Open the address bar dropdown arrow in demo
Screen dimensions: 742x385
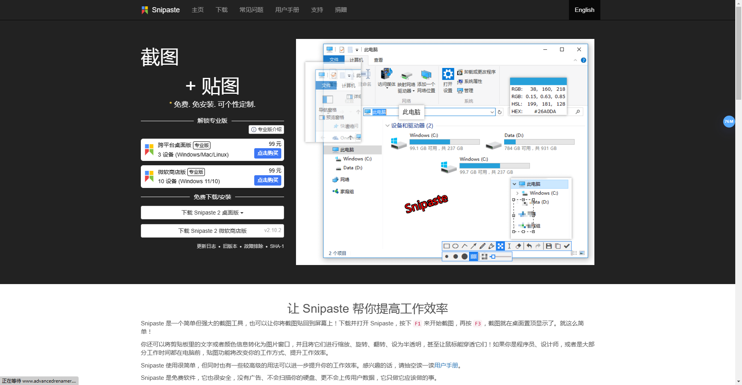(492, 112)
